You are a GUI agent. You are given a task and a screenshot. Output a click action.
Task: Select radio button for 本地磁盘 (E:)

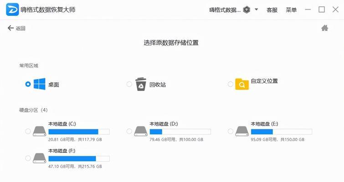point(231,131)
